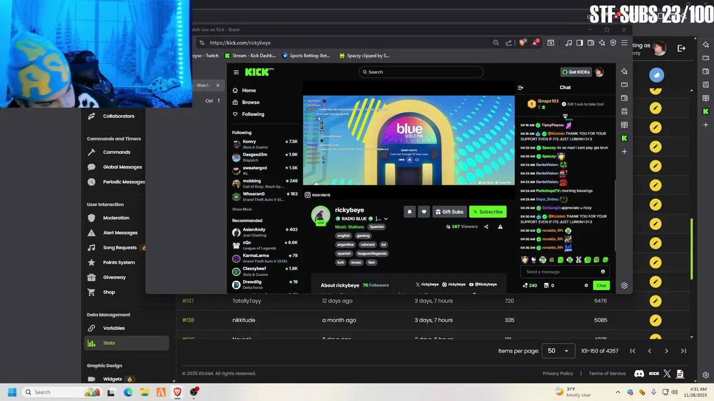
Task: Edit the nikkitude row in Kicklet
Action: click(655, 320)
